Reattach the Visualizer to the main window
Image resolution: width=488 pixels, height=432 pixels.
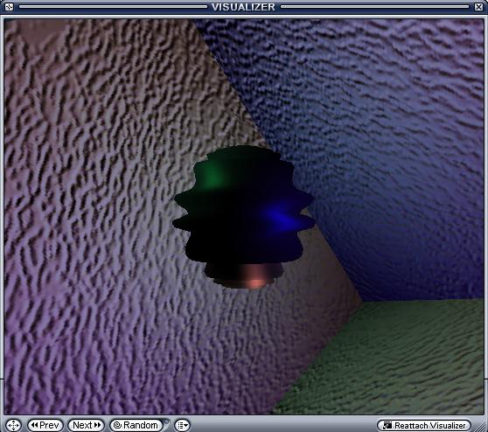[424, 426]
